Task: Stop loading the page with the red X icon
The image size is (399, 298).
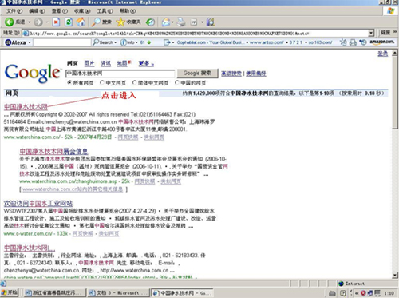Action: pos(56,22)
